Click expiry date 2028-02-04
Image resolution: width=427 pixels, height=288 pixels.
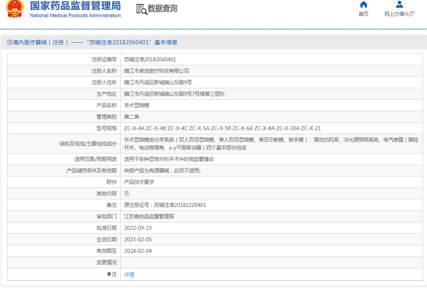pos(138,251)
